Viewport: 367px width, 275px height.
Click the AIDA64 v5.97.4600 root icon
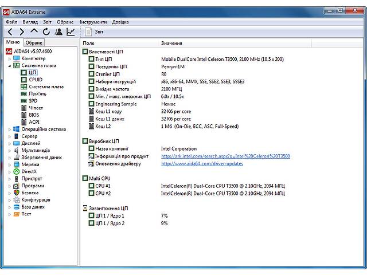coord(9,51)
